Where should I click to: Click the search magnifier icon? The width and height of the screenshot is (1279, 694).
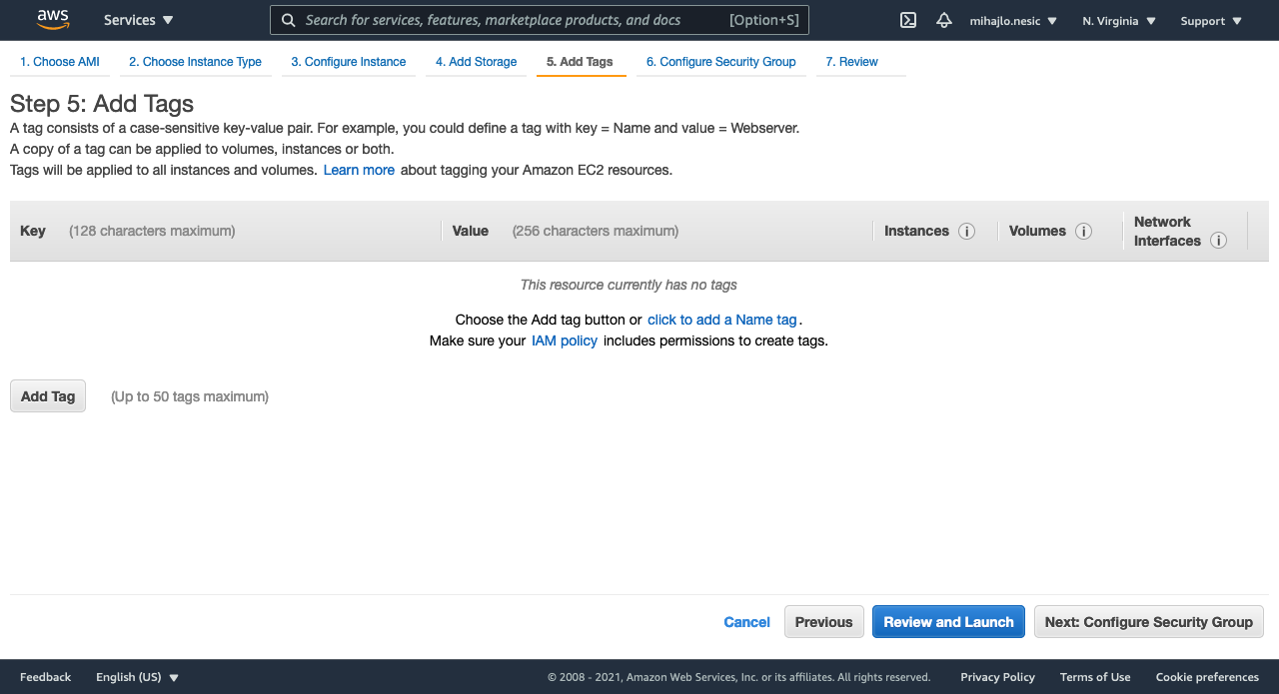288,20
